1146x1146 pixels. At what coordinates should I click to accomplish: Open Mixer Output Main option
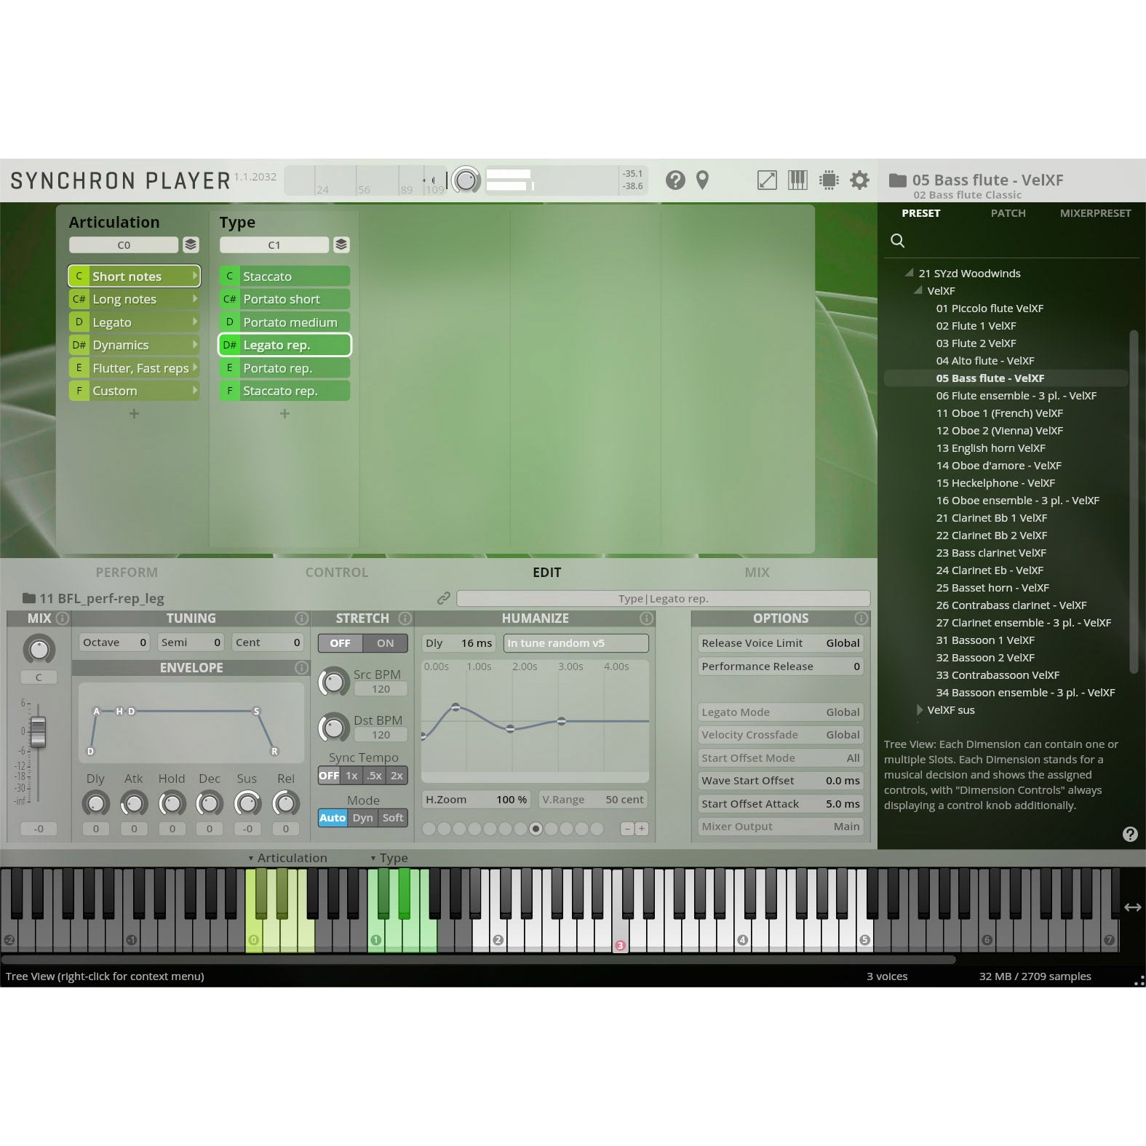click(x=780, y=827)
